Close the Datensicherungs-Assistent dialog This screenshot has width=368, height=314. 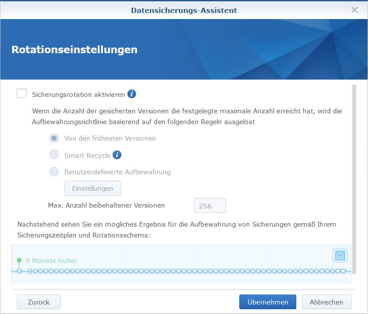(x=354, y=10)
